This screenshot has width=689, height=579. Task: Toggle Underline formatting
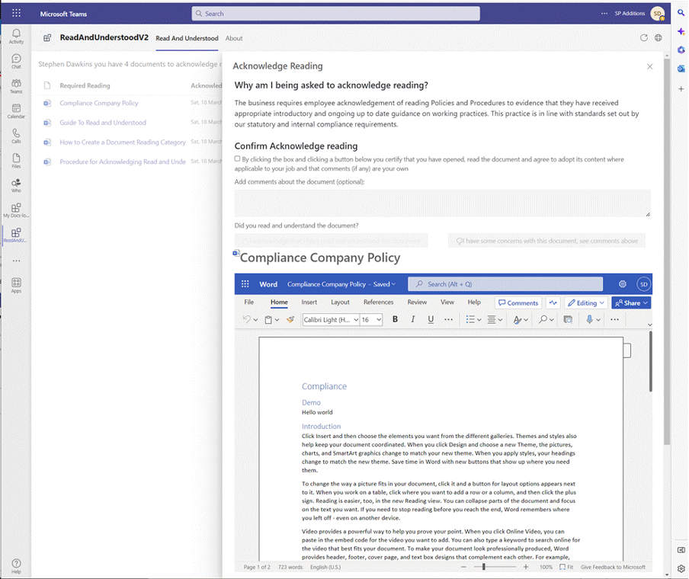coord(430,319)
